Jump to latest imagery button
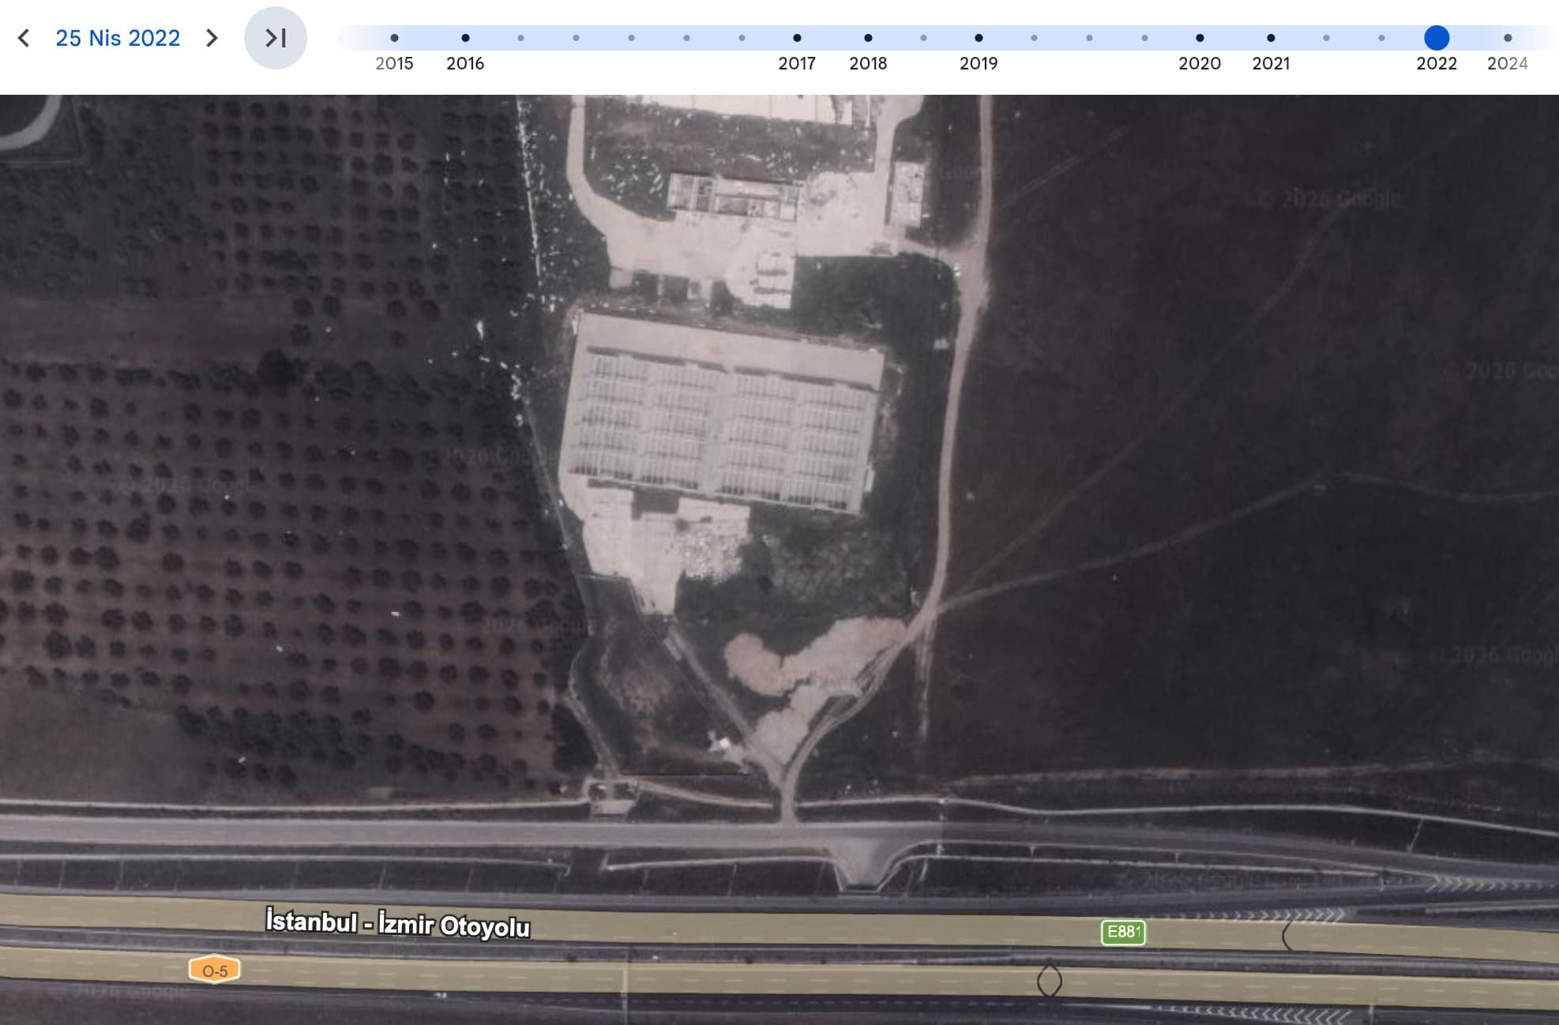Screen dimensions: 1559x1025 pos(276,38)
